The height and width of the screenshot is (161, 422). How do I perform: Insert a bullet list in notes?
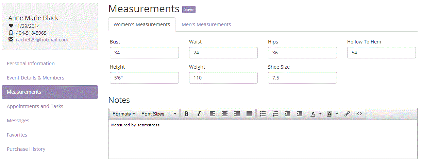click(x=263, y=114)
